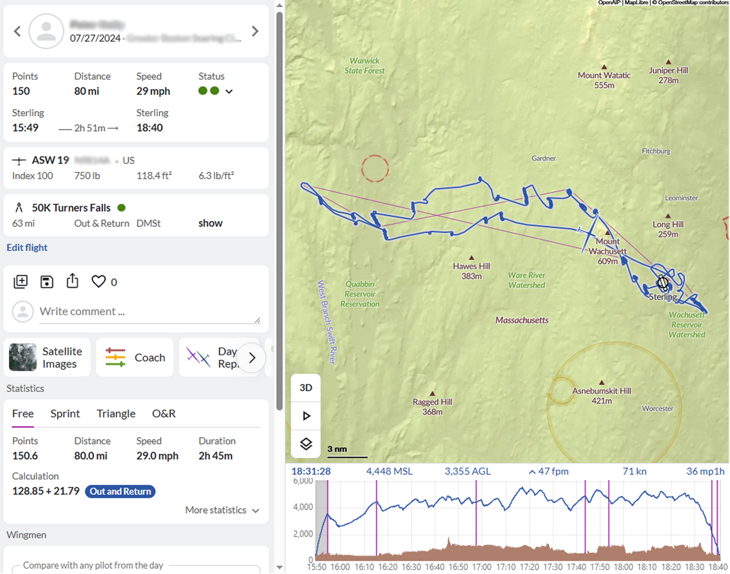Click the altitude graph at 17:00

click(x=482, y=520)
